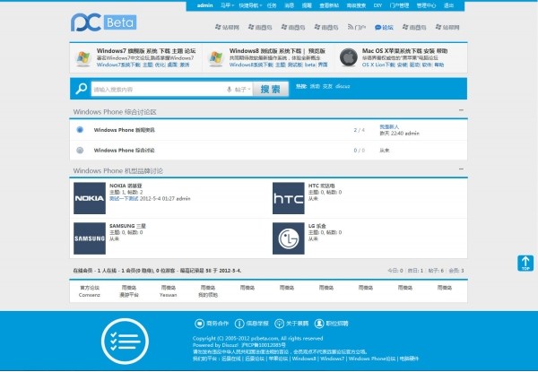Click the chat bubble 论坛 icon in navigation
This screenshot has height=372, width=538.
(377, 27)
